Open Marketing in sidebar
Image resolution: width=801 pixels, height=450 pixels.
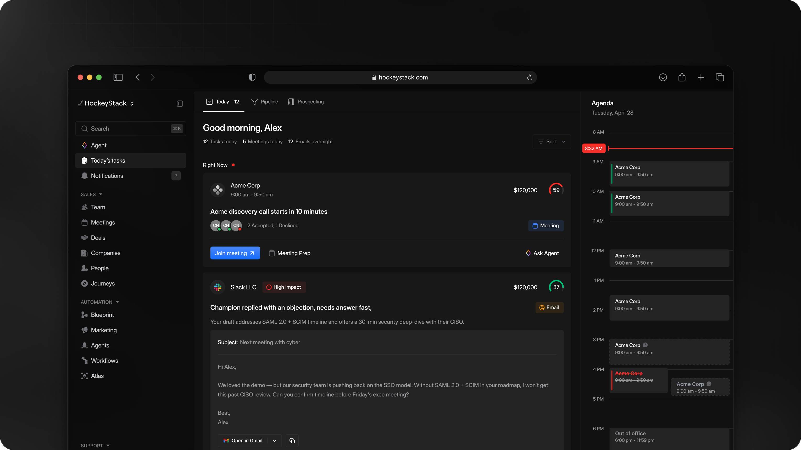[x=131, y=330]
